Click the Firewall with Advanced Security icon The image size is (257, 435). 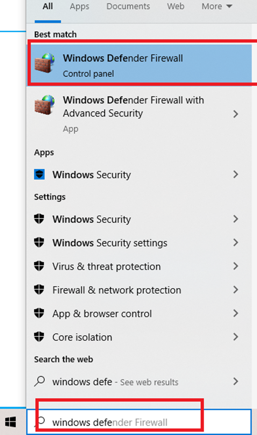coord(44,106)
